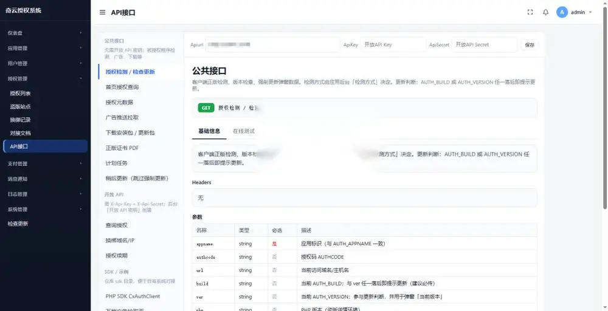Collapse the 授权管理 sidebar menu

coord(46,78)
